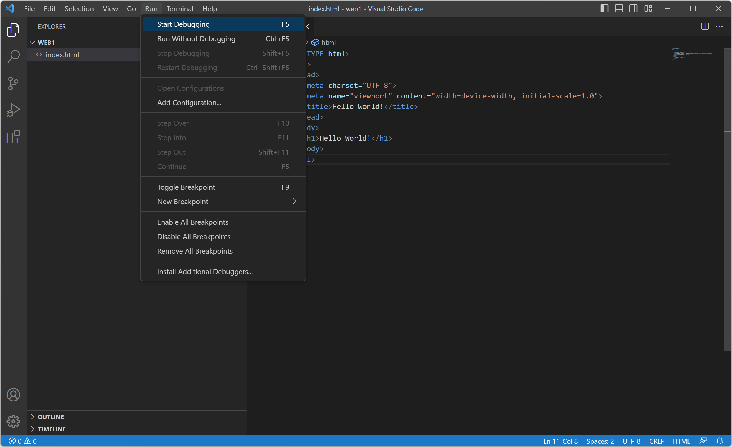Open the Run and Debug view
This screenshot has height=447, width=732.
click(13, 110)
